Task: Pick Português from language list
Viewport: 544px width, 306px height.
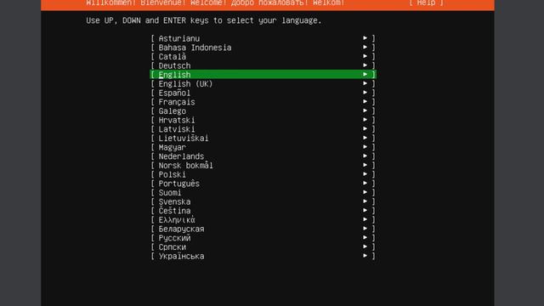Action: [x=263, y=184]
